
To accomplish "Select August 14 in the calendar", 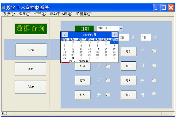I will [x=106, y=49].
